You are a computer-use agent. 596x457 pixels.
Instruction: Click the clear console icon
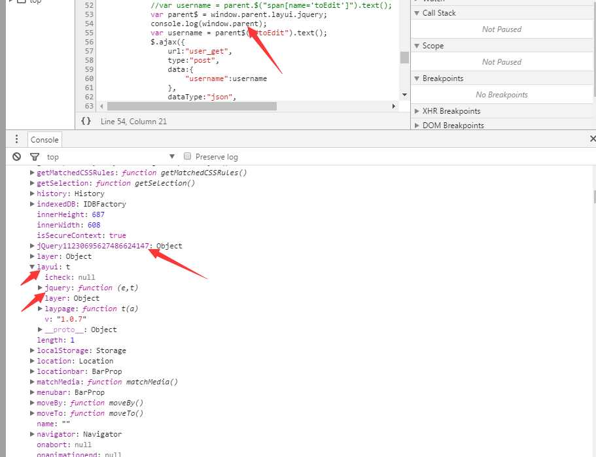pyautogui.click(x=16, y=156)
